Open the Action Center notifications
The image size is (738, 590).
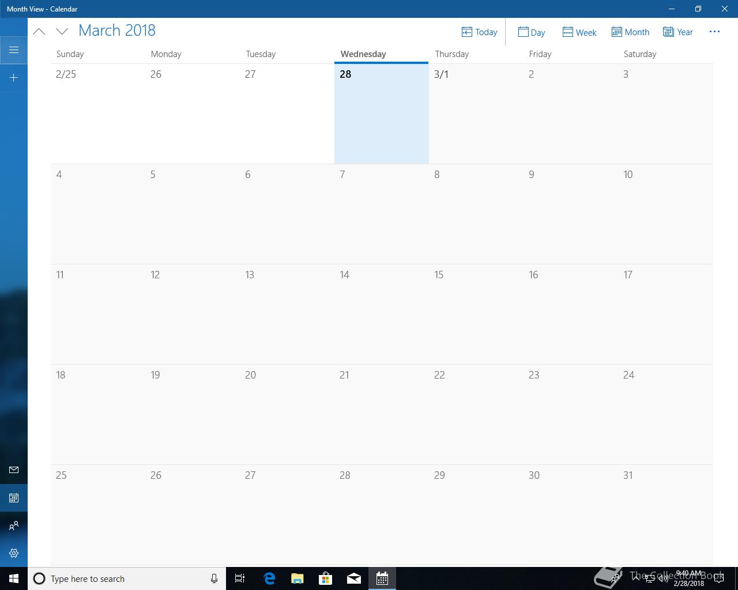tap(718, 578)
